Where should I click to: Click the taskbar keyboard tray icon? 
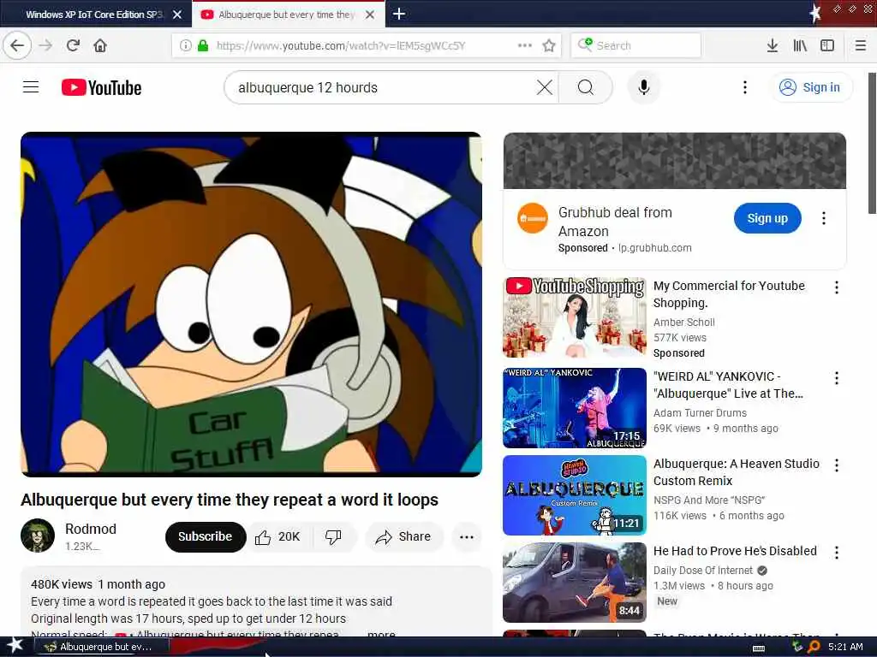[759, 648]
